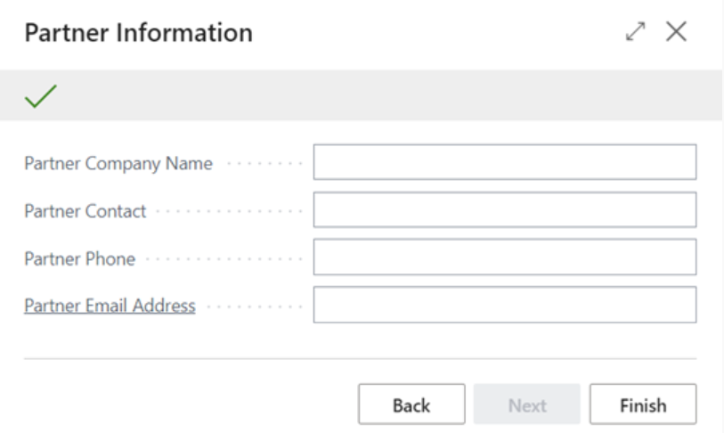
Task: Focus the Partner Company Name field
Action: tap(504, 162)
